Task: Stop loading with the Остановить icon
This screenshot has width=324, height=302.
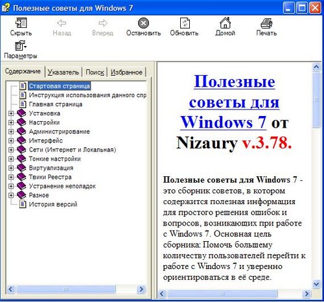Action: 143,23
